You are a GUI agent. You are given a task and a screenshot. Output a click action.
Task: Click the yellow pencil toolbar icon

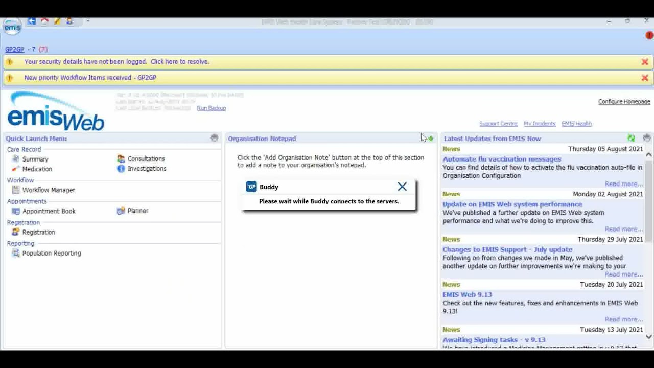[x=57, y=21]
